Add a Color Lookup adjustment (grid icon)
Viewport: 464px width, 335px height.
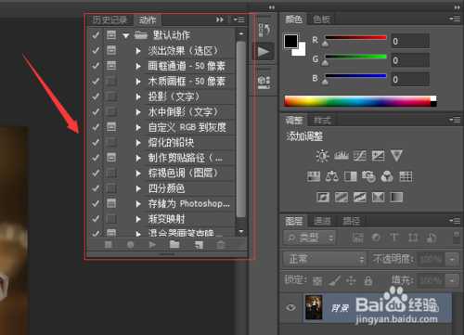click(x=406, y=176)
